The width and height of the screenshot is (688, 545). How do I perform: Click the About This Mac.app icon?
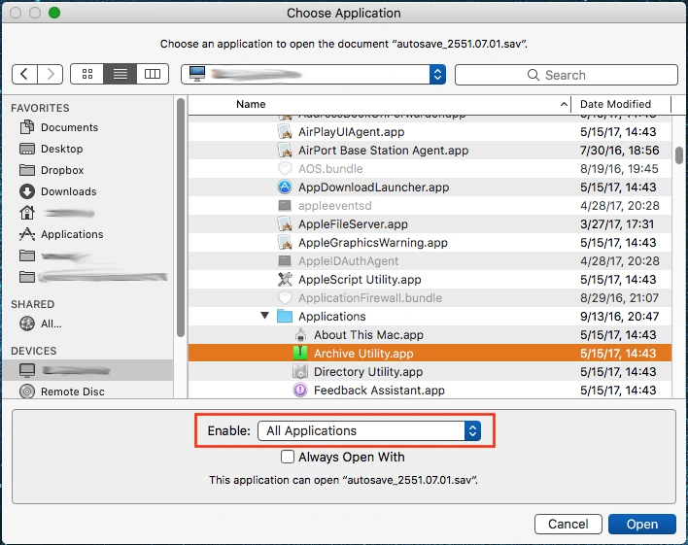coord(300,335)
